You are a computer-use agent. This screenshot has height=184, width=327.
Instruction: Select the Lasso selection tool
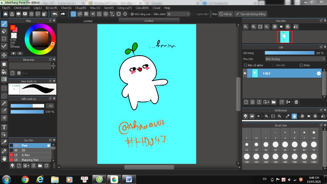click(x=4, y=96)
